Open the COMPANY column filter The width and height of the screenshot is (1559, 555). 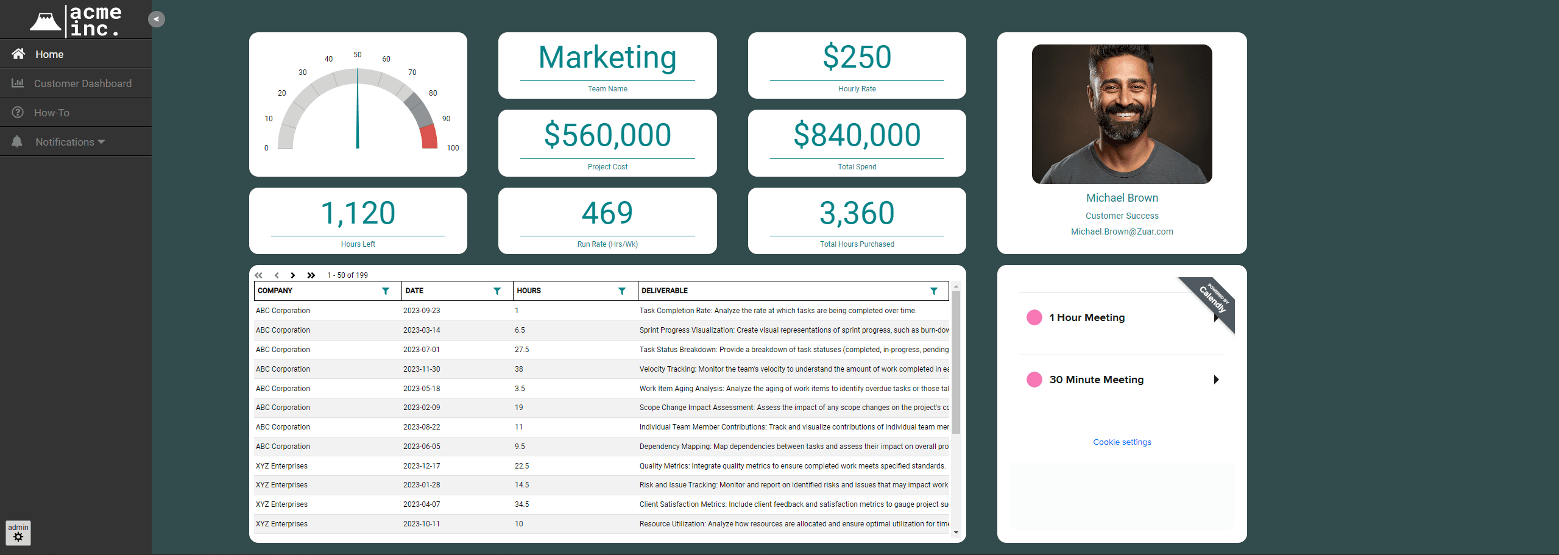(386, 291)
